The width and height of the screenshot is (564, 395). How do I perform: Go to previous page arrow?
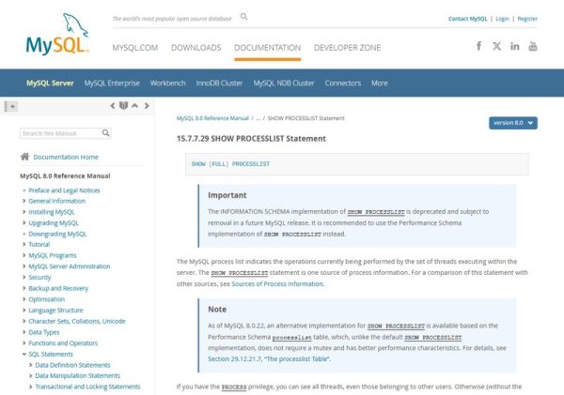113,106
